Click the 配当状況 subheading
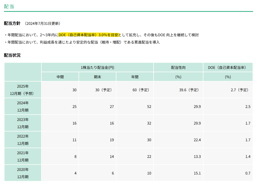Screen dimensions: 259x187 [12, 55]
